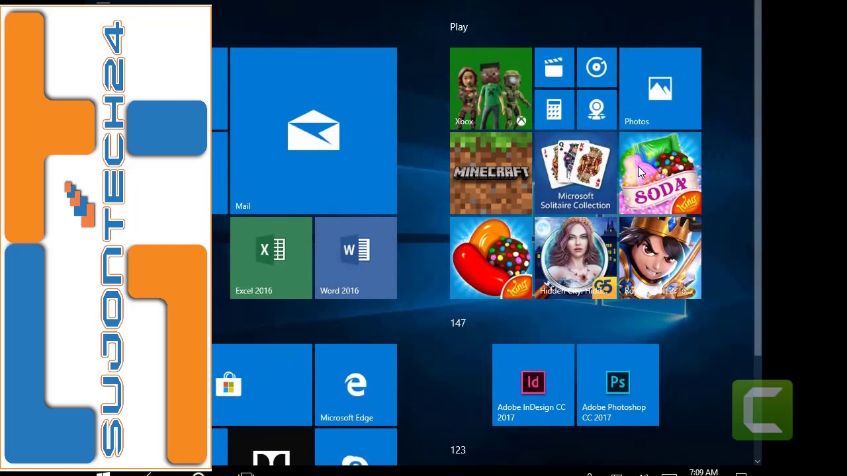Open the Photos tile

click(660, 89)
